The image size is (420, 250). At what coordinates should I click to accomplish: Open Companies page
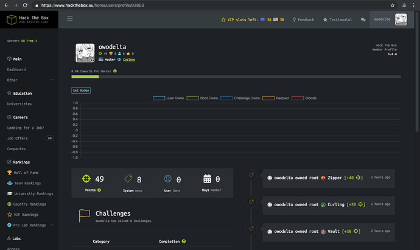point(16,148)
